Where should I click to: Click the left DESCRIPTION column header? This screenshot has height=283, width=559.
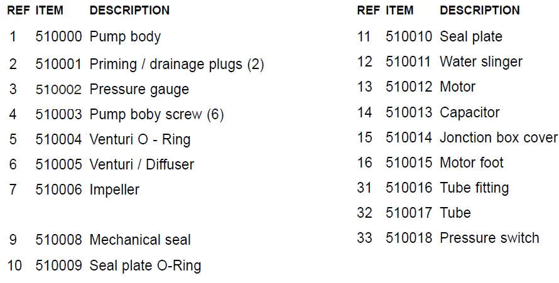pos(129,11)
